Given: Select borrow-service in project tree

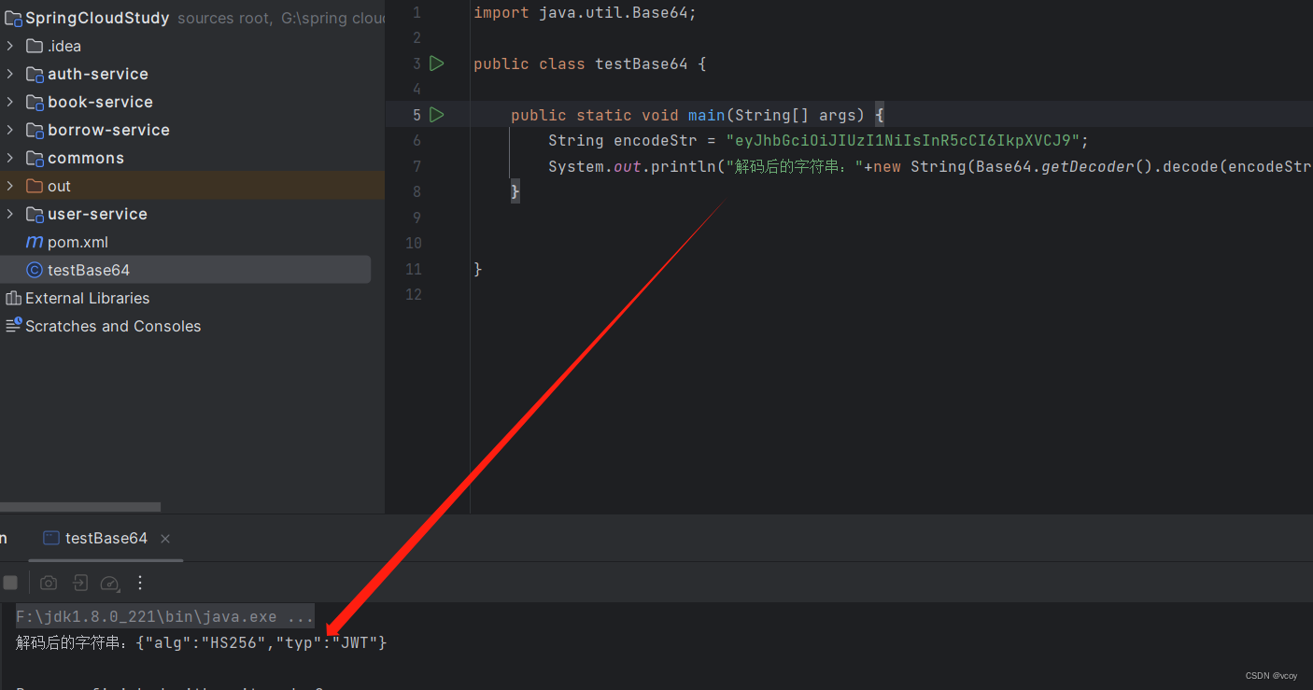Looking at the screenshot, I should coord(108,130).
